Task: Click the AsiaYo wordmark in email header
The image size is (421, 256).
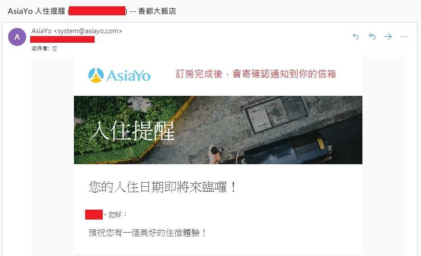Action: (128, 76)
